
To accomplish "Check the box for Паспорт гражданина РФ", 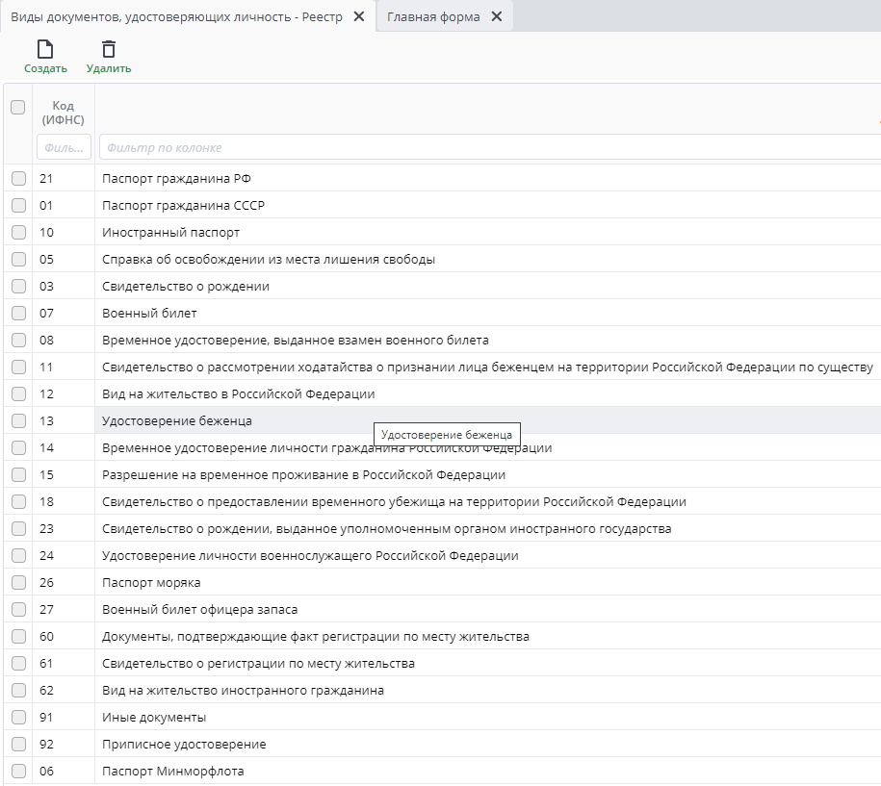I will [18, 179].
